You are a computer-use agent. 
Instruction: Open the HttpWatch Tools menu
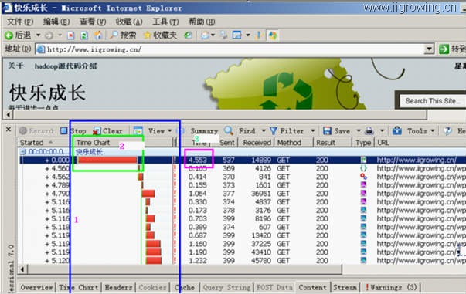point(413,131)
